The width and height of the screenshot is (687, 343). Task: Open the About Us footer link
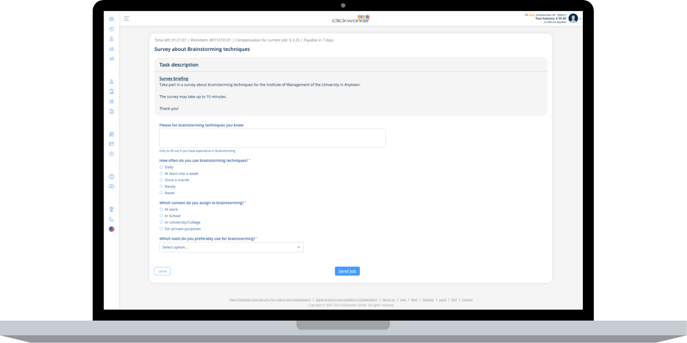coord(388,300)
